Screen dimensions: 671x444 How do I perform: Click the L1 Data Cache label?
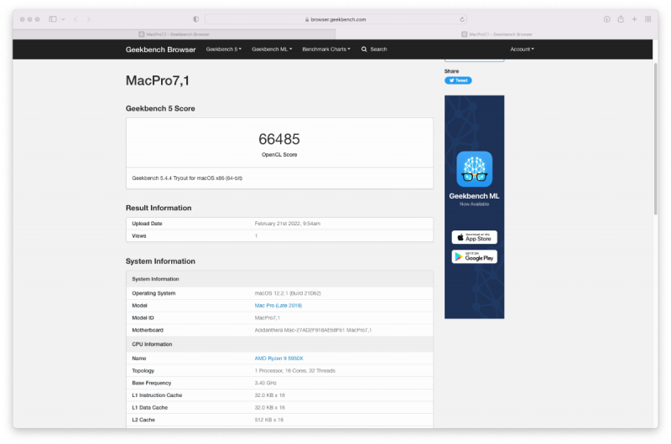click(150, 408)
